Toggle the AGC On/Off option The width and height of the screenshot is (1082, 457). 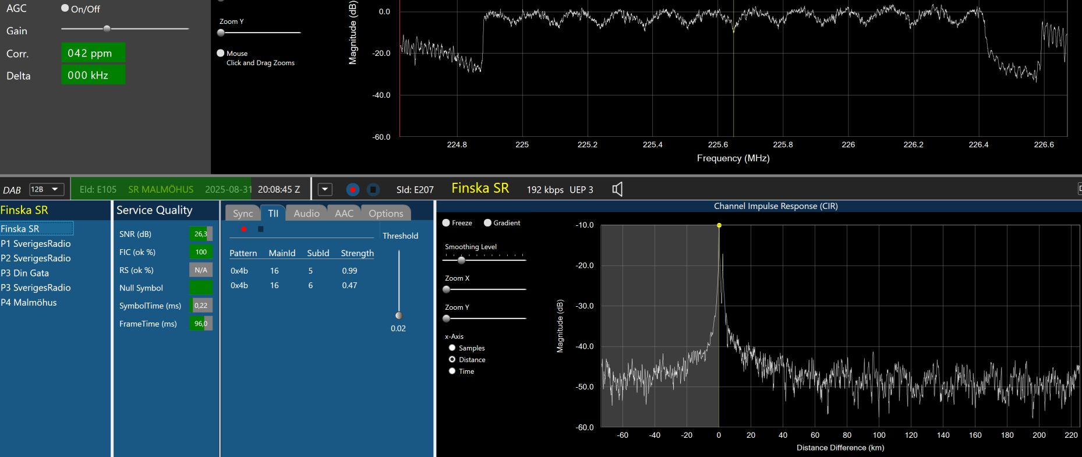[65, 9]
